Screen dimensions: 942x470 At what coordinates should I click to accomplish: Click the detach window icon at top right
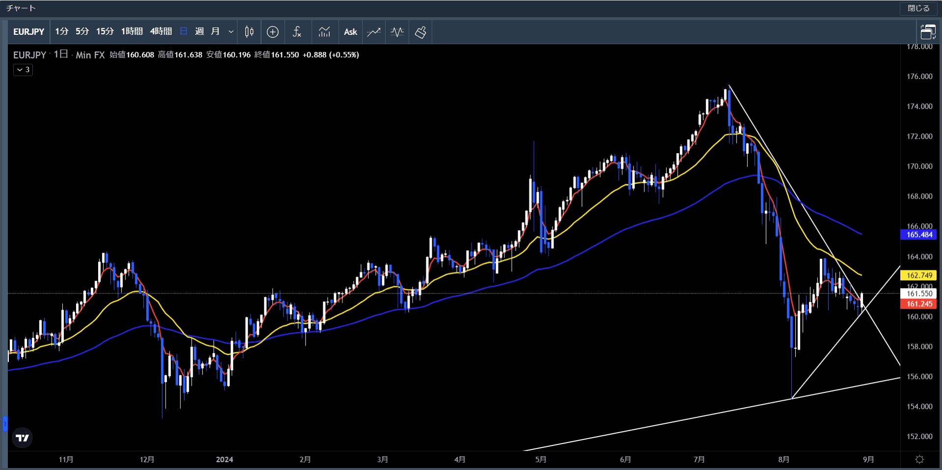pos(928,32)
